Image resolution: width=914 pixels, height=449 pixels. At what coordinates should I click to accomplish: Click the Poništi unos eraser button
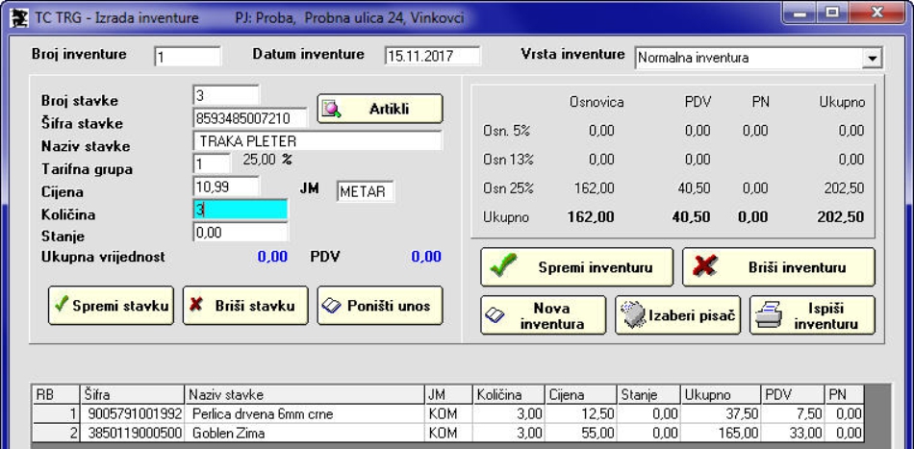pyautogui.click(x=380, y=306)
